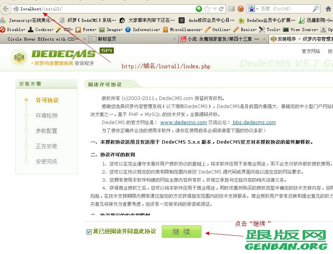
Task: Expand the Images developer toolbar menu
Action: pyautogui.click(x=111, y=29)
